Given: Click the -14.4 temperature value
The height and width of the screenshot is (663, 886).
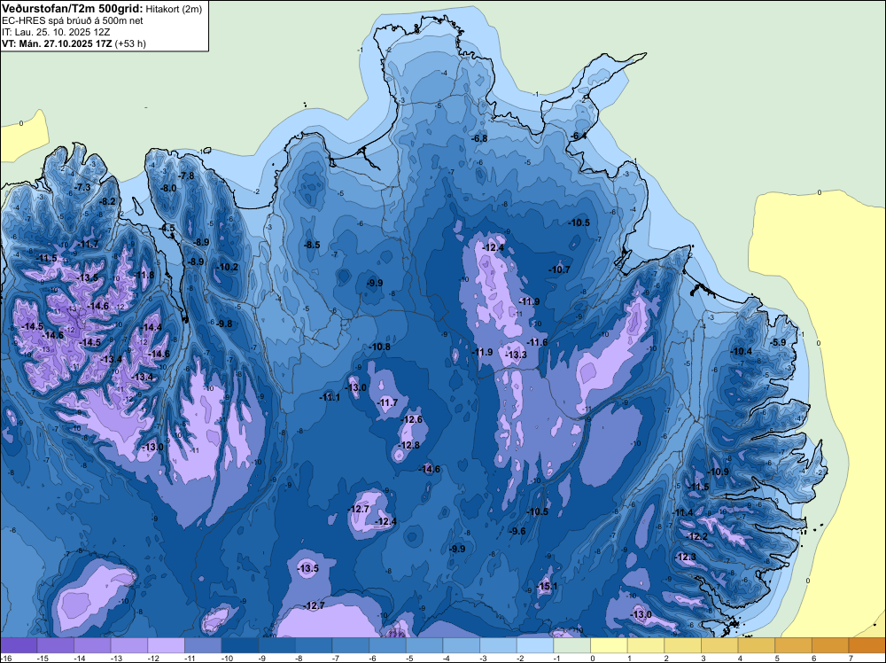Looking at the screenshot, I should pos(152,327).
